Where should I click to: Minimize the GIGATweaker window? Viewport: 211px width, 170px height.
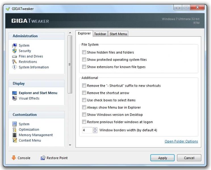pos(178,8)
